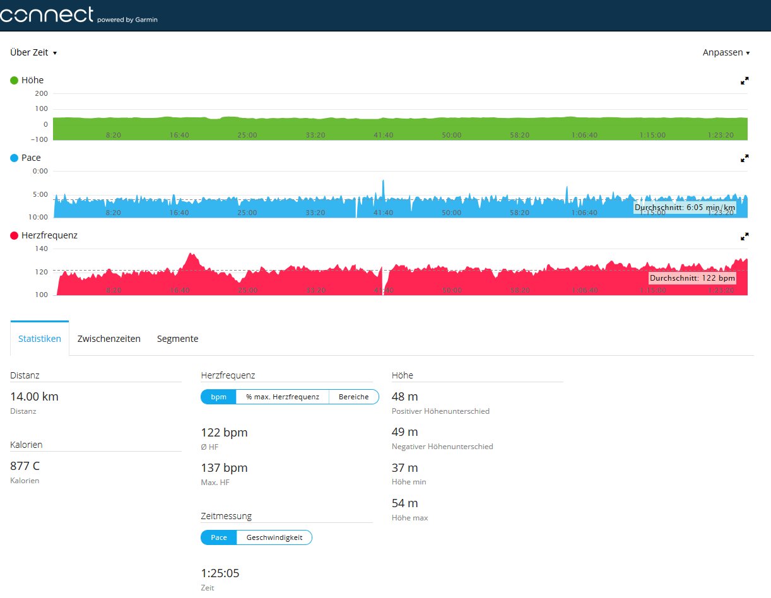Expand the Pace chart to fullscreen
Screen dimensions: 771x598
click(745, 158)
